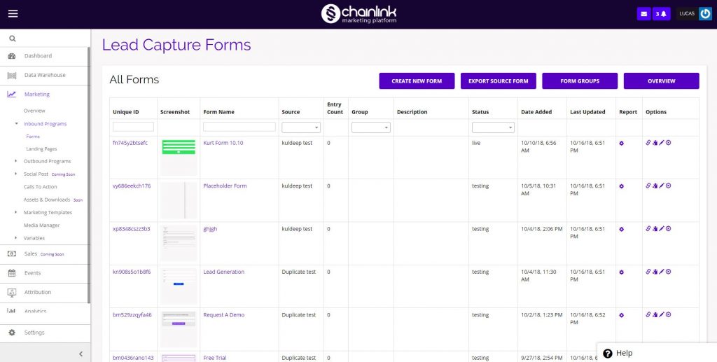Click the Lead Generation screenshot thumbnail
Screen dimensions: 717x362
(179, 286)
